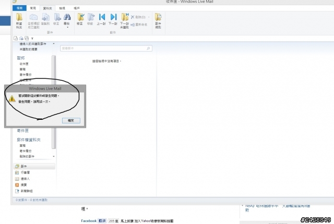The height and width of the screenshot is (224, 334).
Task: Open 收件匣 (Inbox) under the account
Action: (x=24, y=64)
